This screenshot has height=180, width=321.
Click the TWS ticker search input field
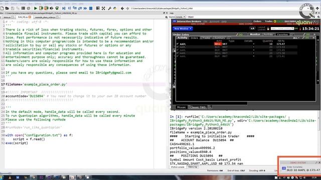282,28
